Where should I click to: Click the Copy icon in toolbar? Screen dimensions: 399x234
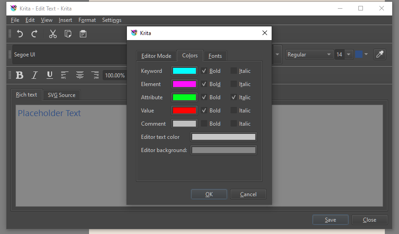click(x=68, y=34)
